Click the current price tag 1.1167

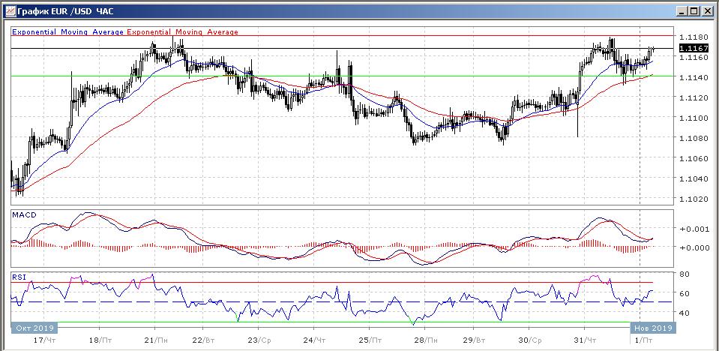pos(693,48)
